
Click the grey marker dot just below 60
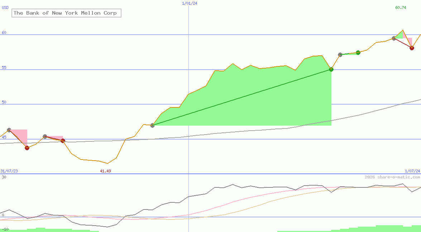394,38
